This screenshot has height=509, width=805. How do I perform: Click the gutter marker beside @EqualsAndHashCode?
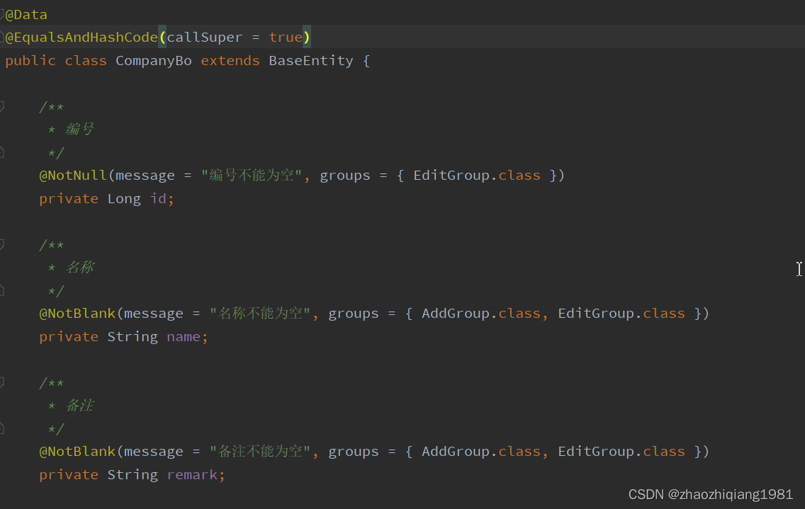point(4,36)
